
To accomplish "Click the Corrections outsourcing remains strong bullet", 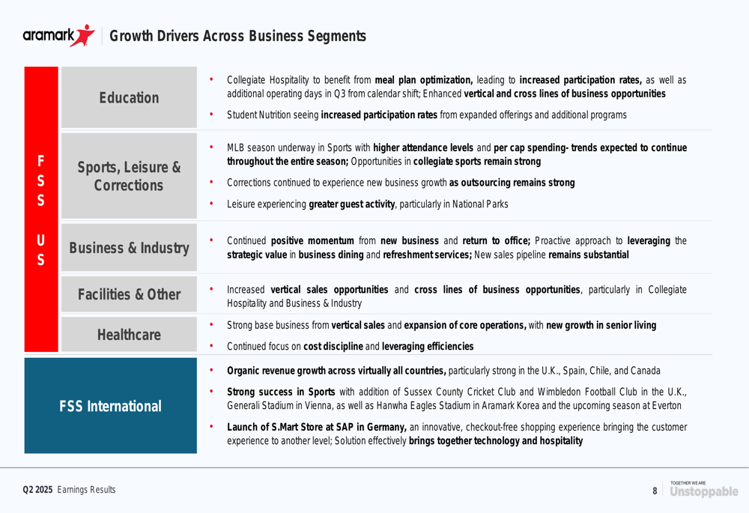I will [401, 183].
